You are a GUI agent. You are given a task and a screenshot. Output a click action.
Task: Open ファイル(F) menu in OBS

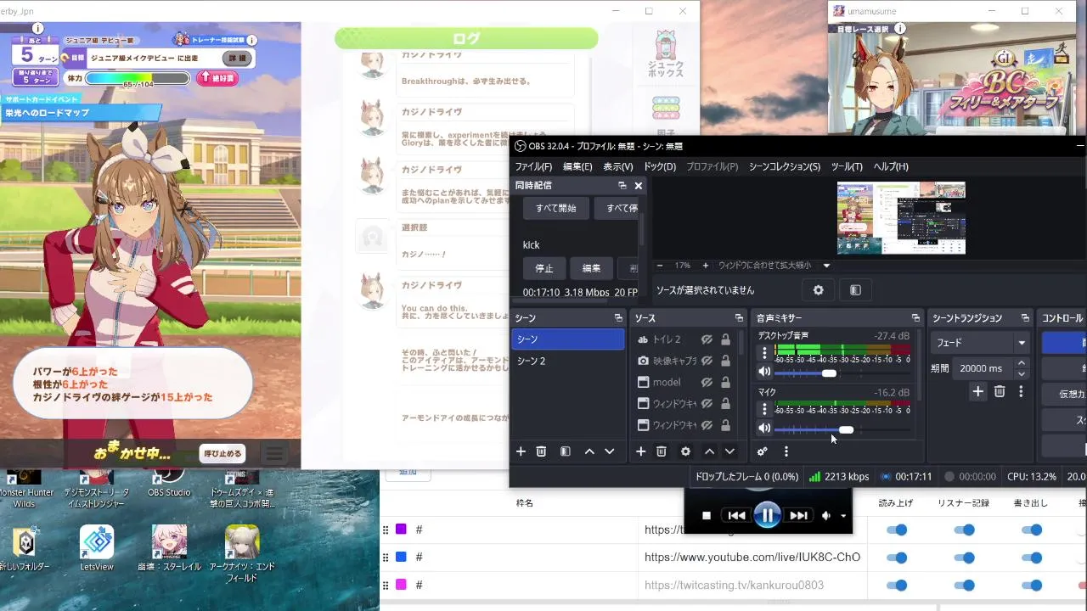click(533, 166)
